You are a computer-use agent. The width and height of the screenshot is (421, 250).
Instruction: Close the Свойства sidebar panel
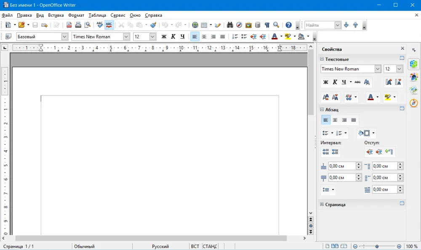coord(402,48)
